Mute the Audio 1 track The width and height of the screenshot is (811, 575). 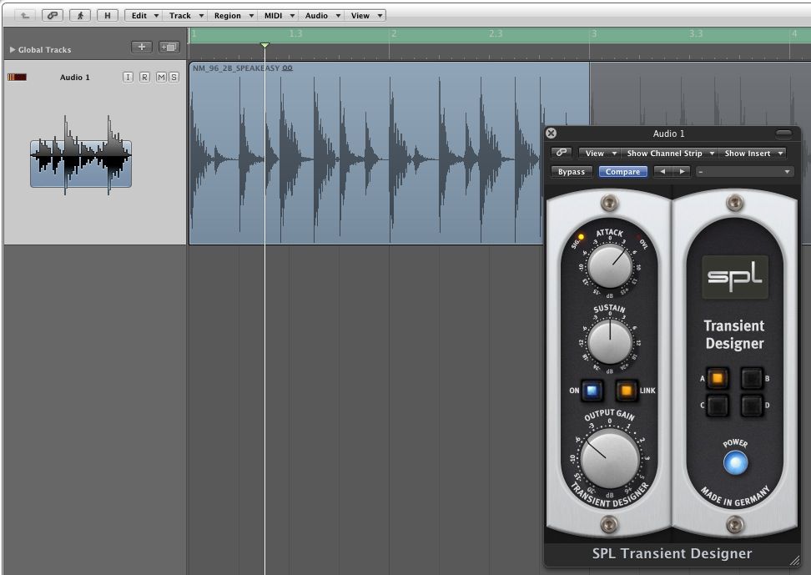[161, 77]
